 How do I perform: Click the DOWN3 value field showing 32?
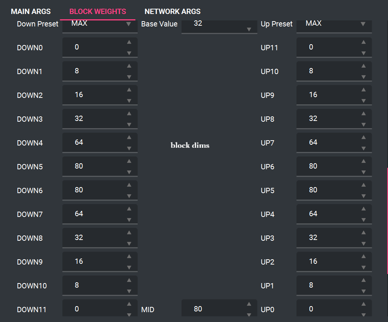pos(95,119)
